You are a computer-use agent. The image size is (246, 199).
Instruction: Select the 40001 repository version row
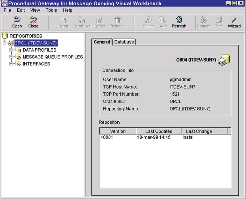point(107,138)
